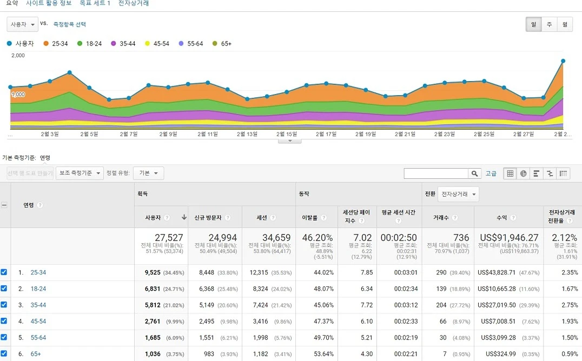Sort by the 수익 column header
This screenshot has width=582, height=361.
tap(502, 218)
